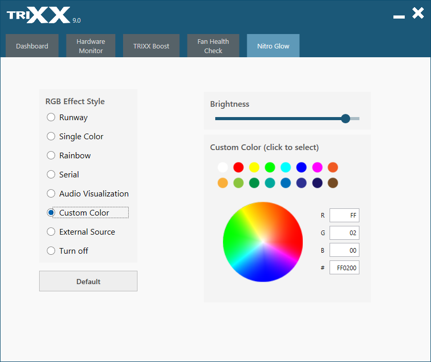Click the pure blue preset swatch

[302, 167]
